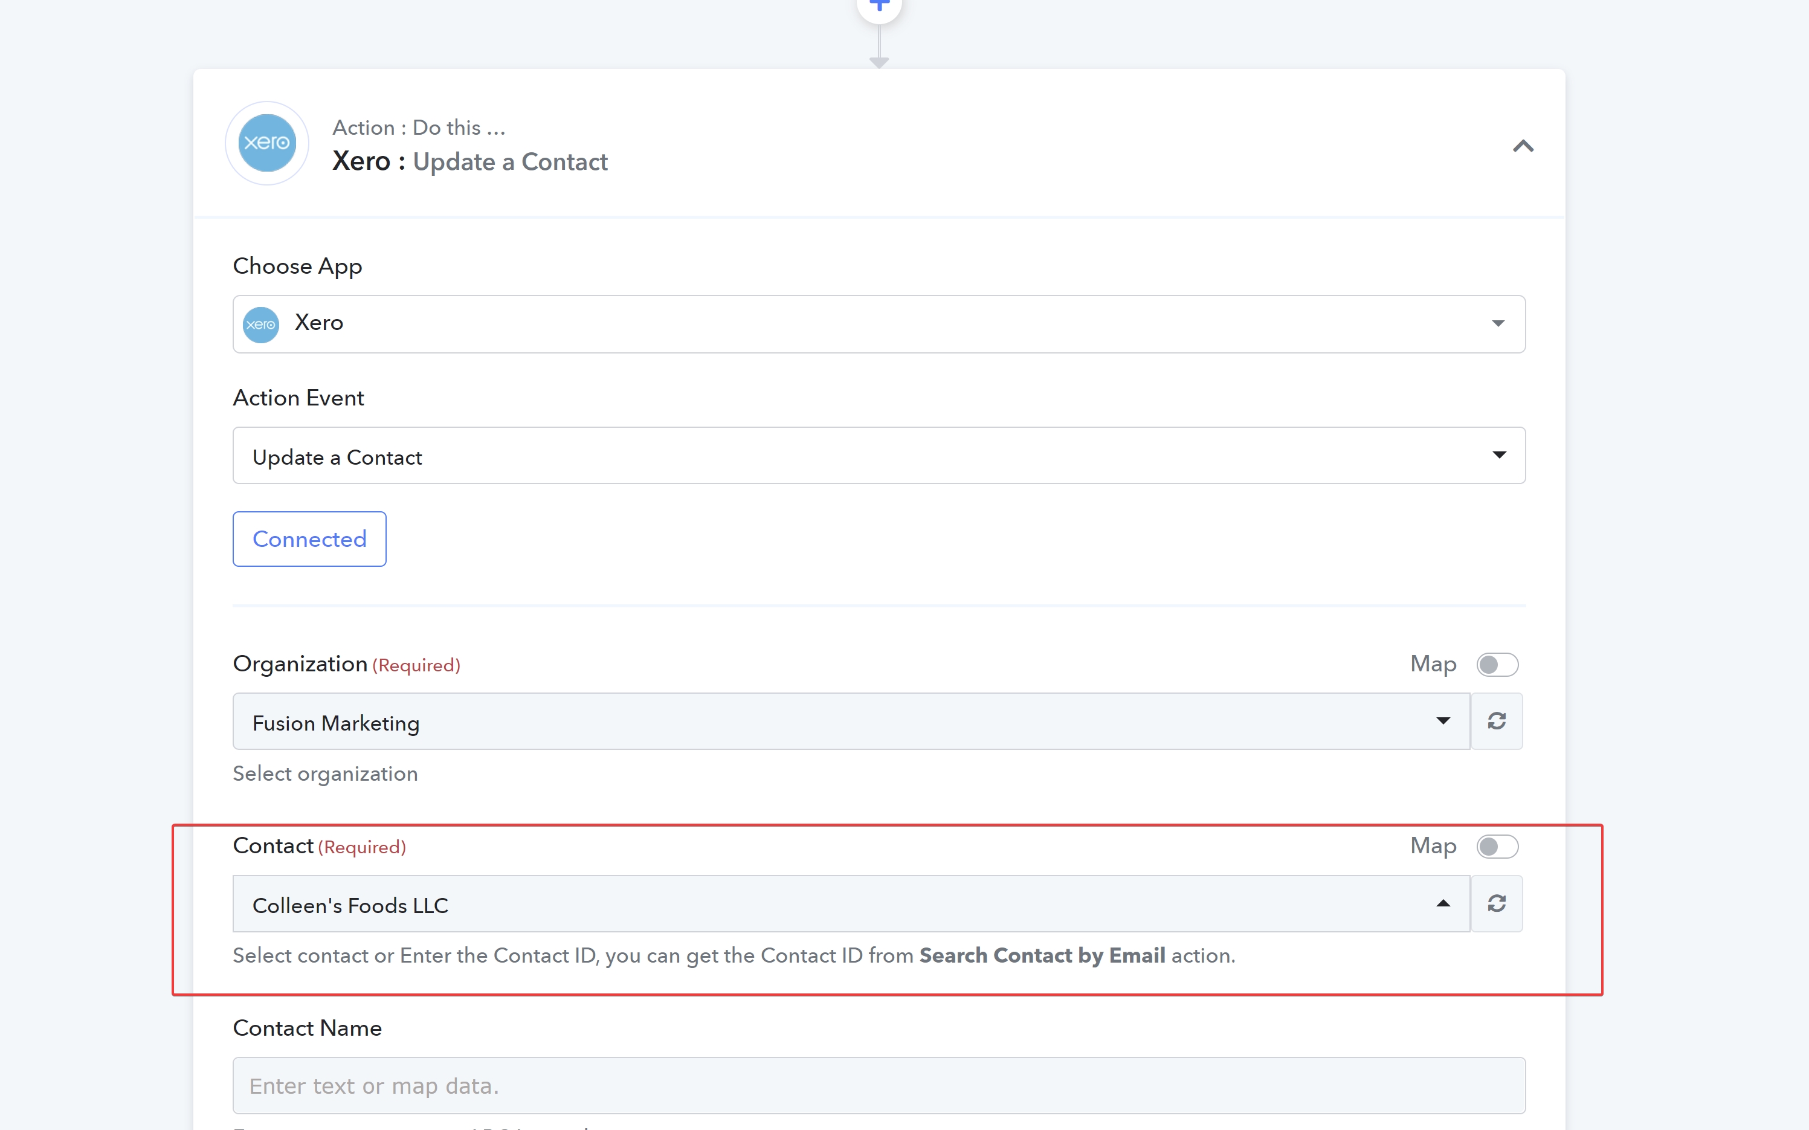Click the 'Action : Do this ...' label
This screenshot has height=1130, width=1809.
(x=419, y=127)
